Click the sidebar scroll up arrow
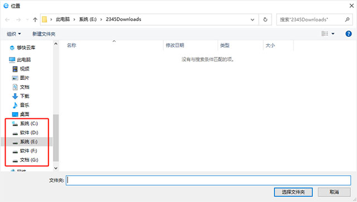The height and width of the screenshot is (202, 357). pyautogui.click(x=56, y=44)
